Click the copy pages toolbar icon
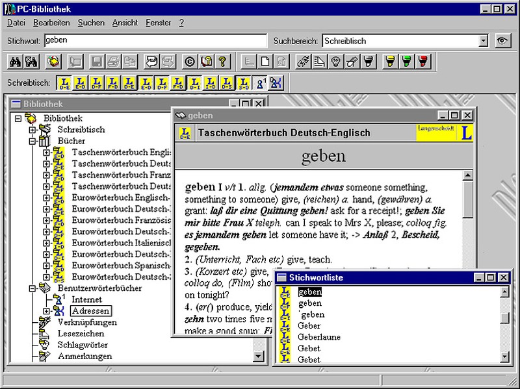This screenshot has width=520, height=389. [129, 62]
